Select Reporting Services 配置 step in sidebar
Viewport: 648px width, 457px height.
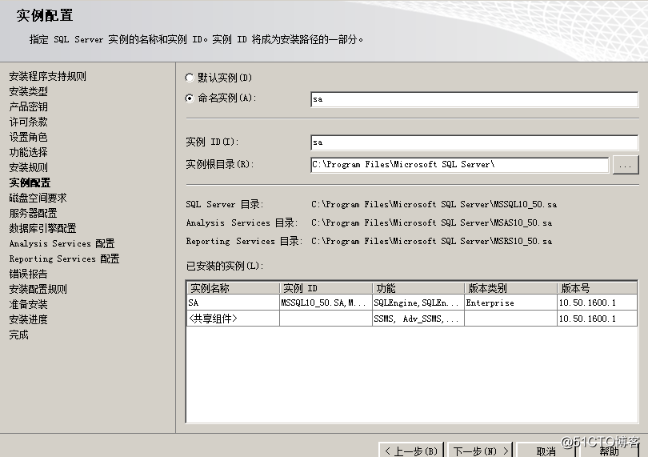[x=64, y=259]
